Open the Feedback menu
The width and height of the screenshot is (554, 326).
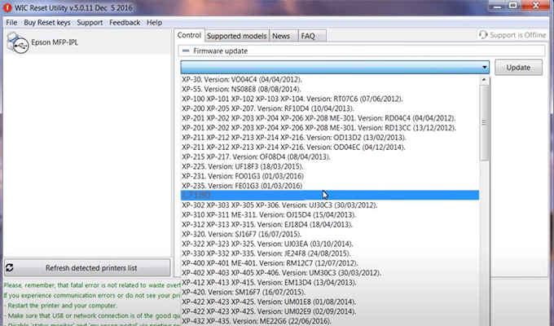tap(125, 23)
